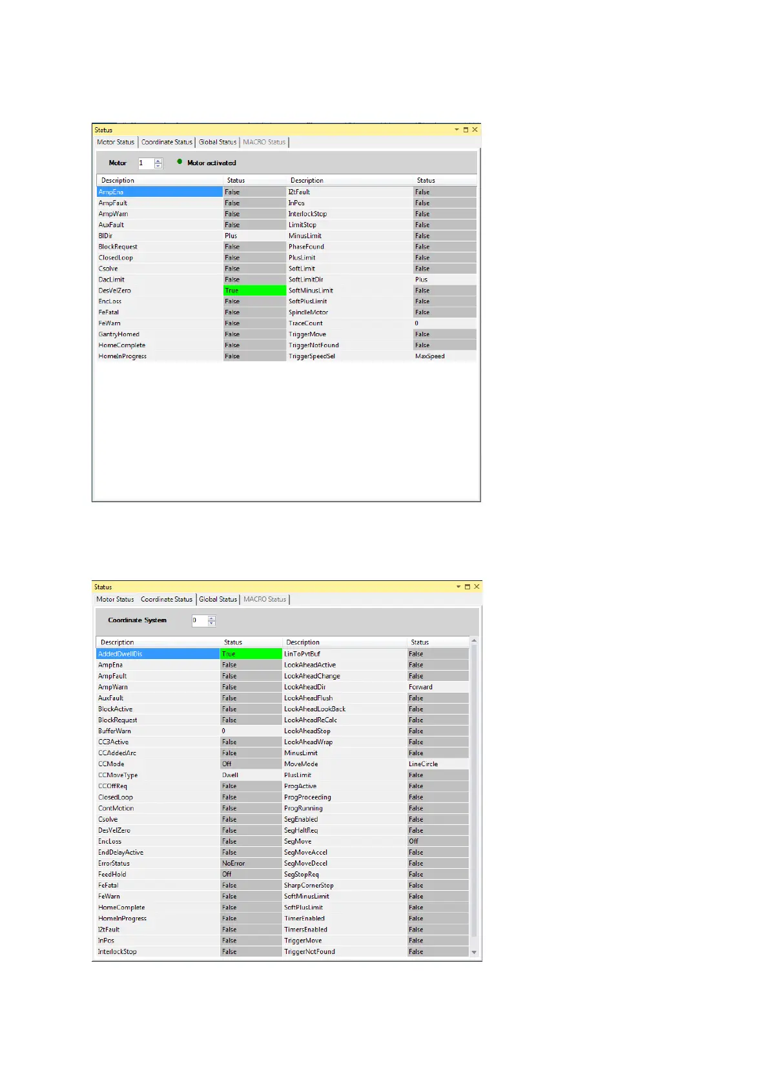This screenshot has height=1087, width=769.
Task: Close the motor Status window
Action: 475,130
